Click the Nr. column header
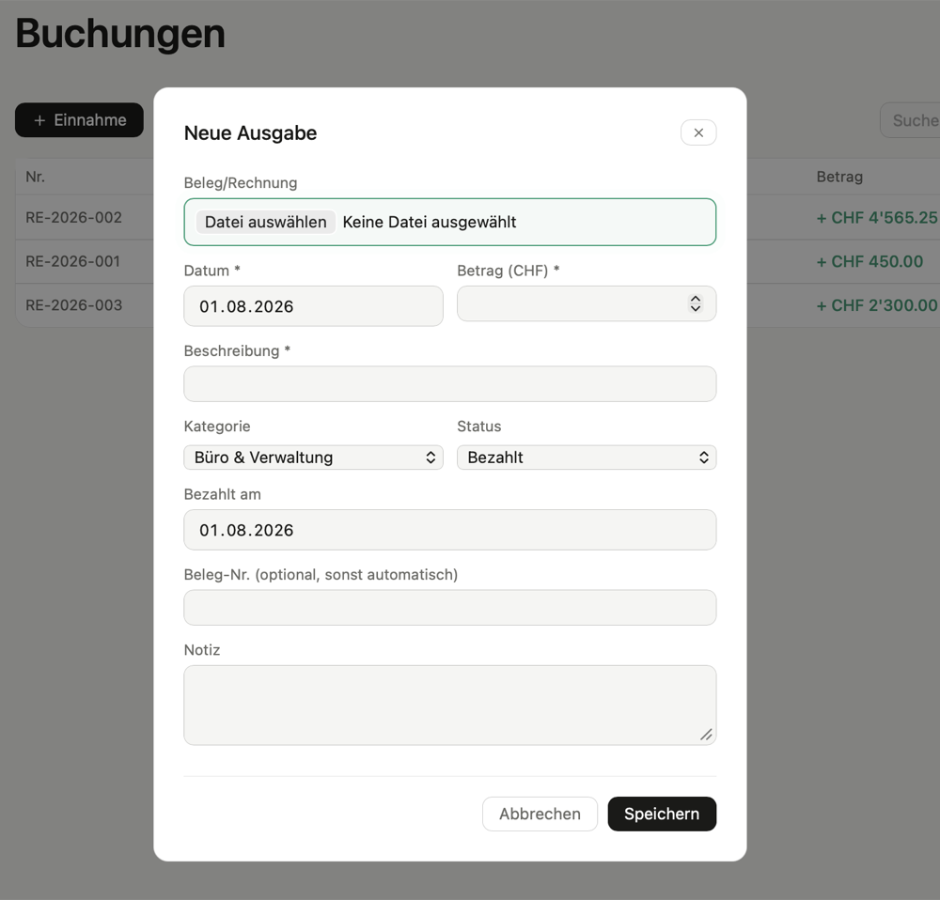Viewport: 940px width, 900px height. click(x=36, y=177)
